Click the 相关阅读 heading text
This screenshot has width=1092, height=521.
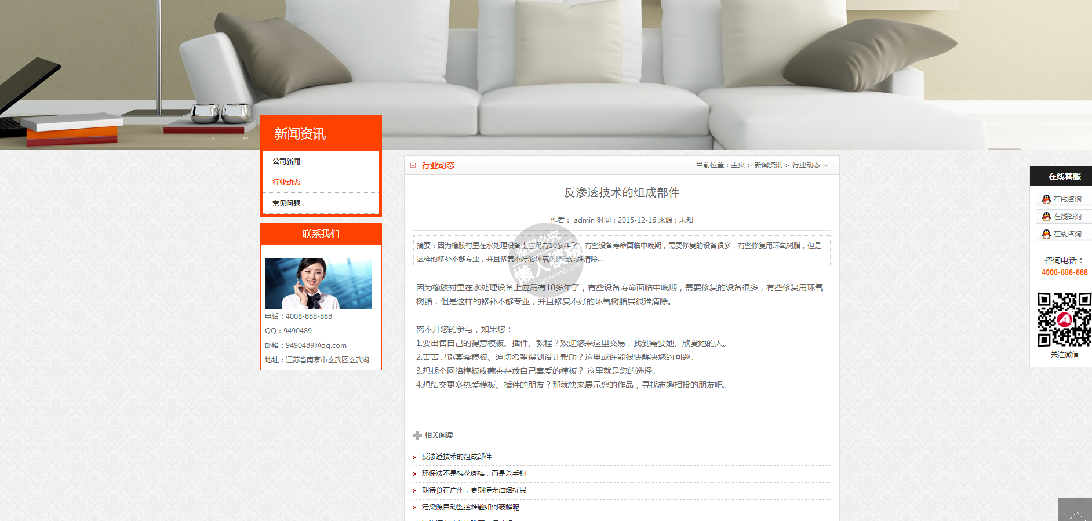[439, 435]
